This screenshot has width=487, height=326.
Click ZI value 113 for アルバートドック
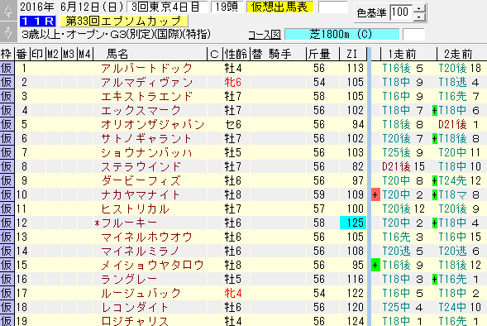[x=356, y=68]
